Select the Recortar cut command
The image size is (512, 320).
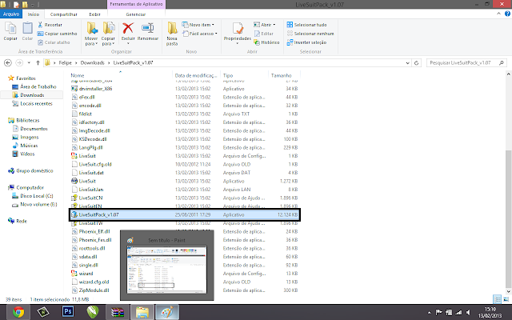click(50, 25)
